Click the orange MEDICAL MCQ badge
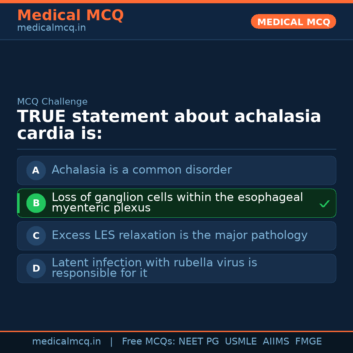The height and width of the screenshot is (353, 353). tap(293, 22)
